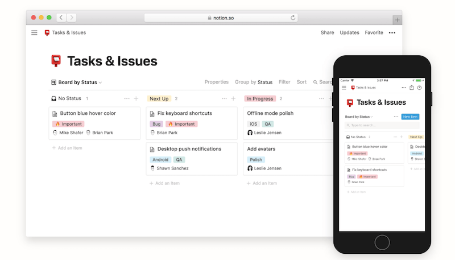This screenshot has height=260, width=455.
Task: Open the Filter menu
Action: click(x=284, y=82)
